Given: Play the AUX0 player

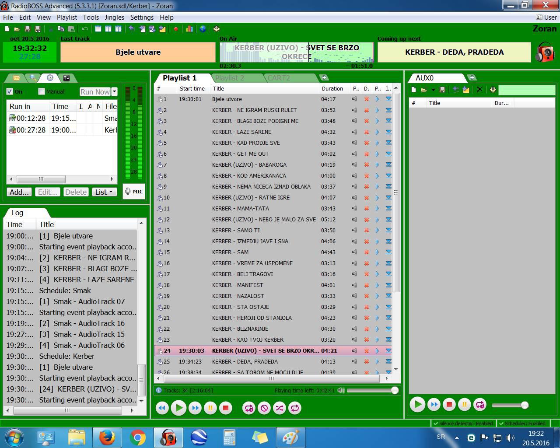Looking at the screenshot, I should 417,404.
